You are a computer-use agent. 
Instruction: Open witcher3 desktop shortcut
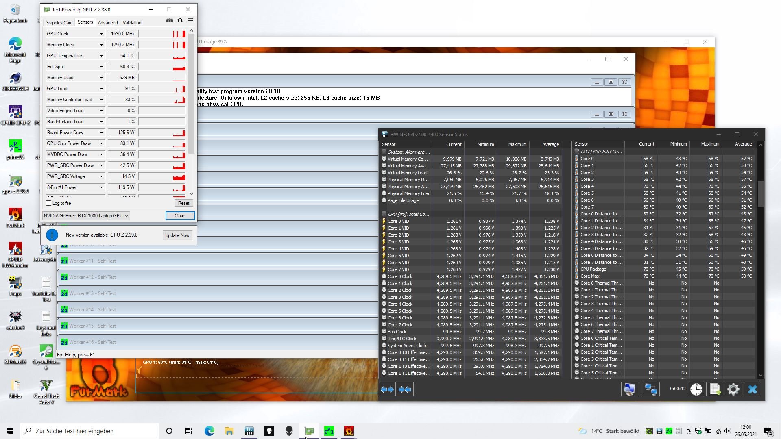tap(15, 320)
